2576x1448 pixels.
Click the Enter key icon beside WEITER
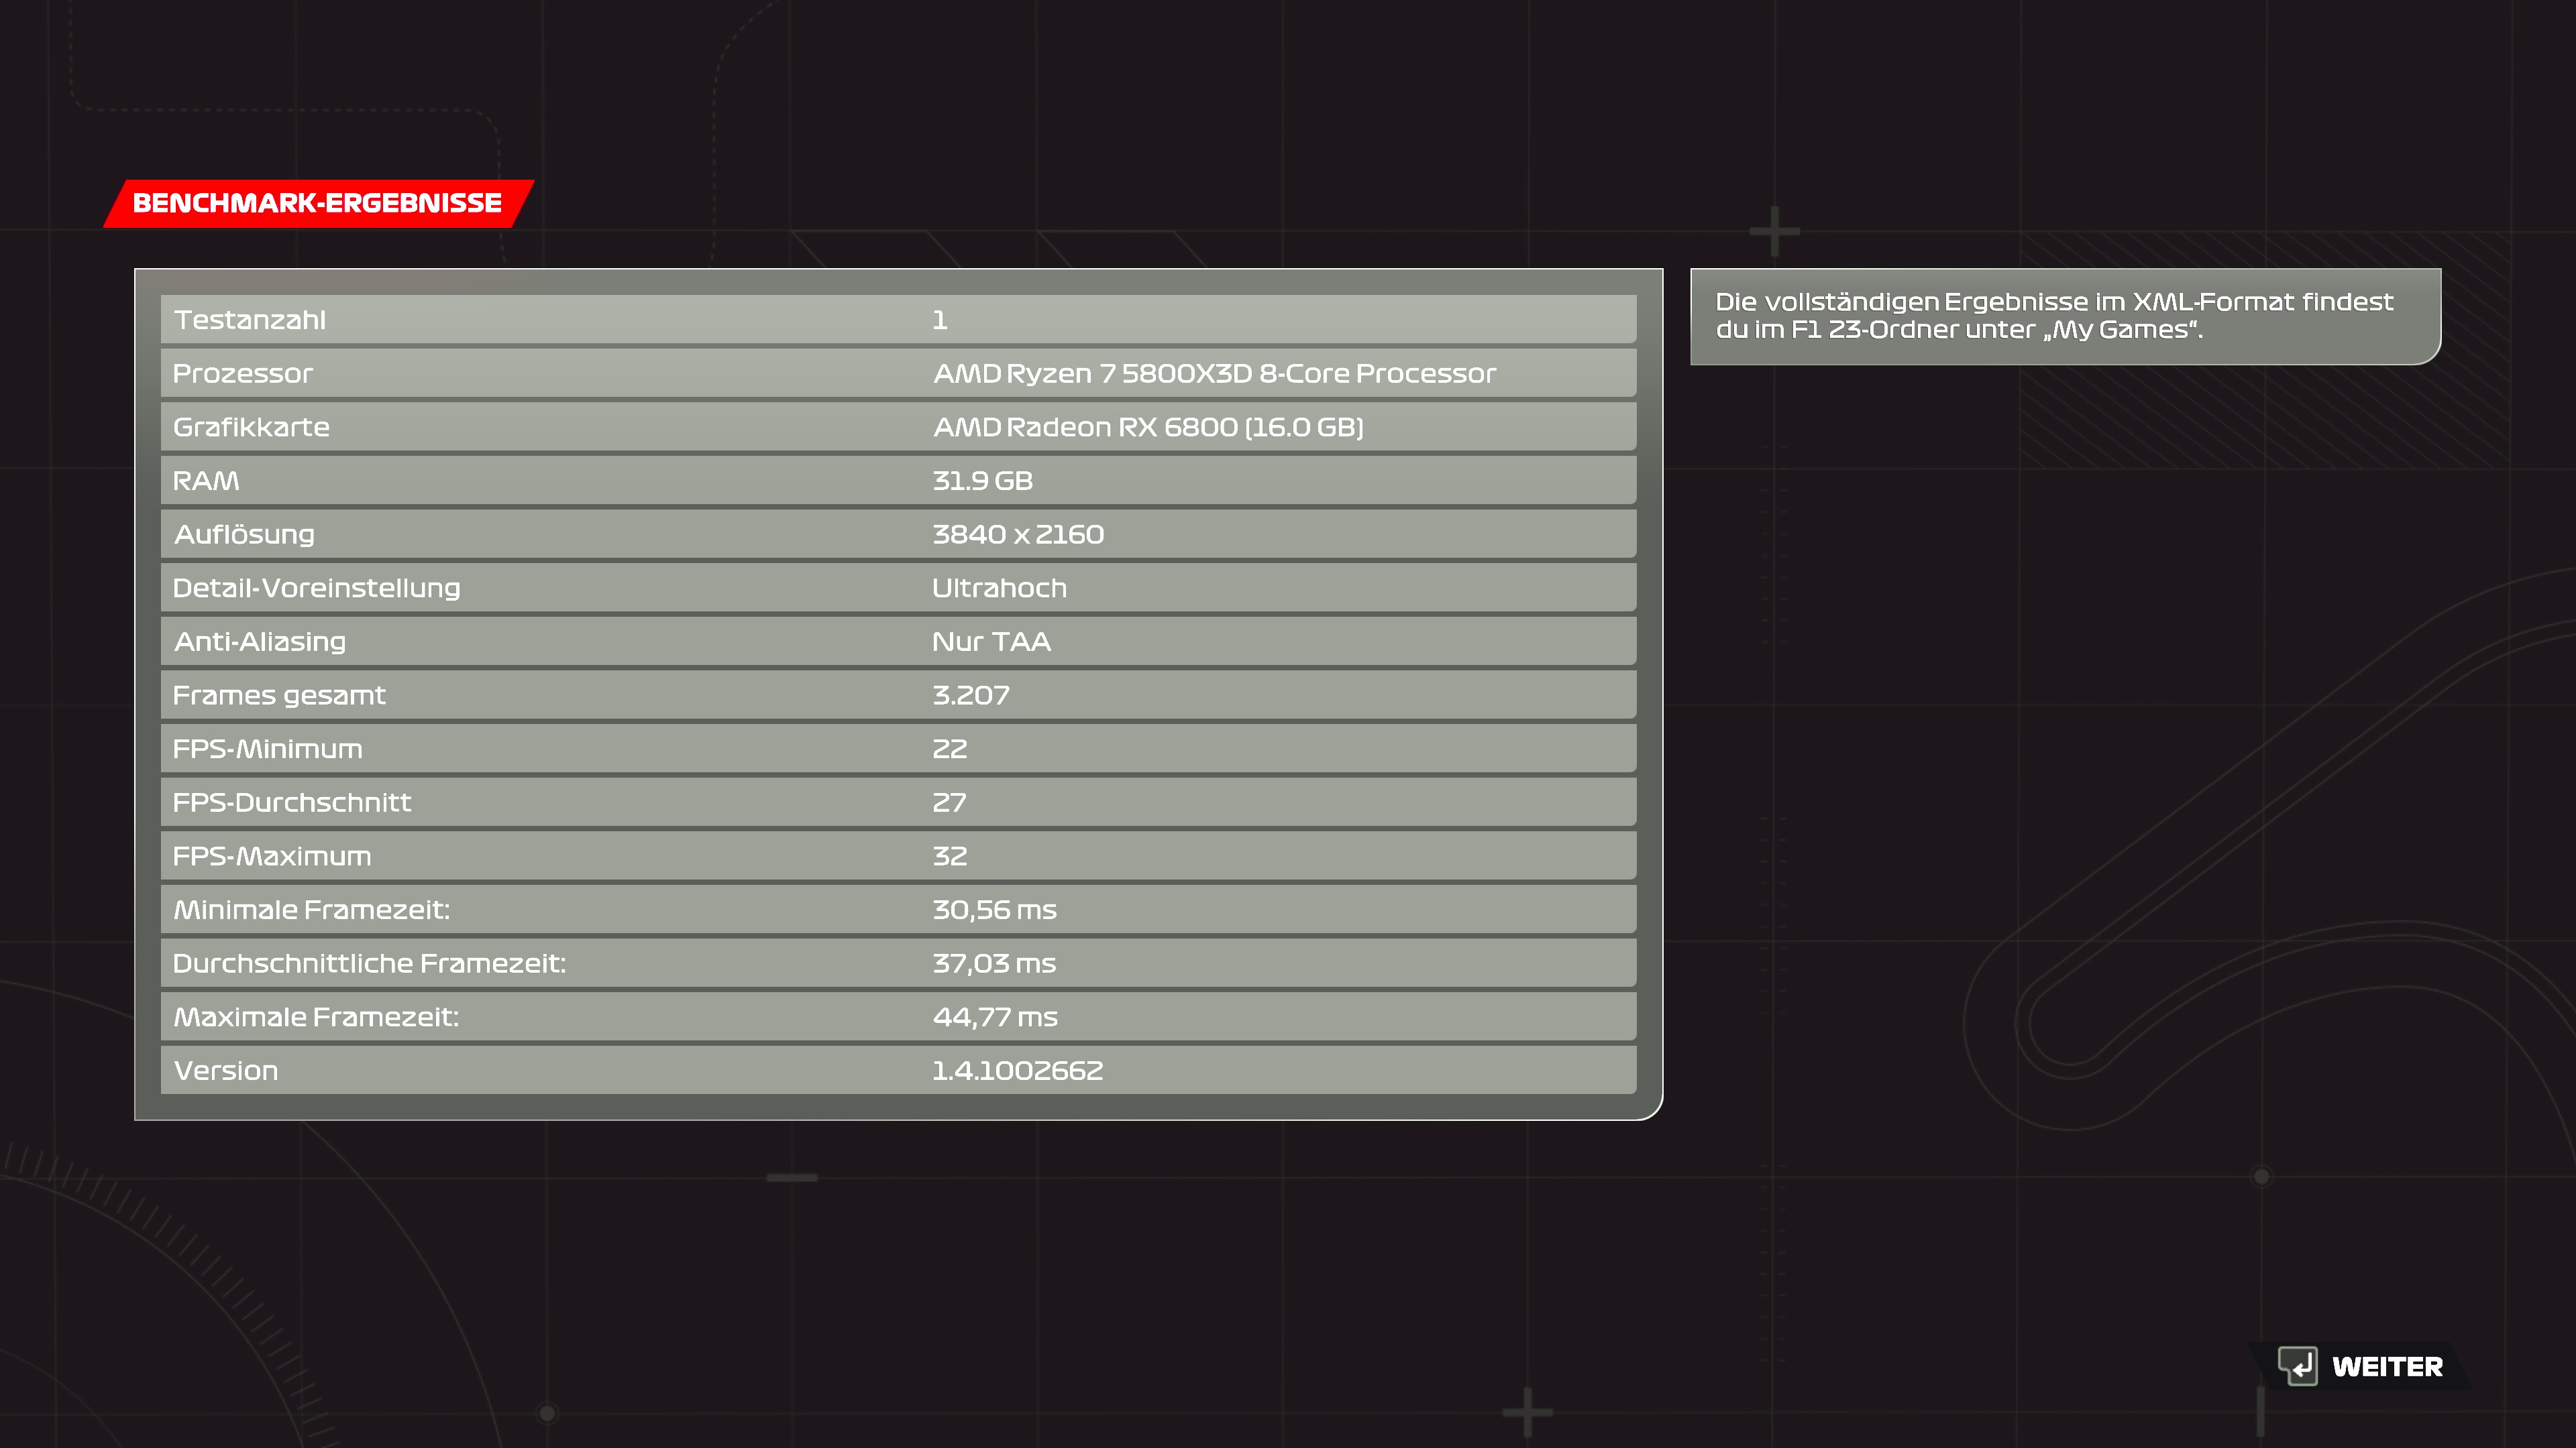click(x=2297, y=1365)
